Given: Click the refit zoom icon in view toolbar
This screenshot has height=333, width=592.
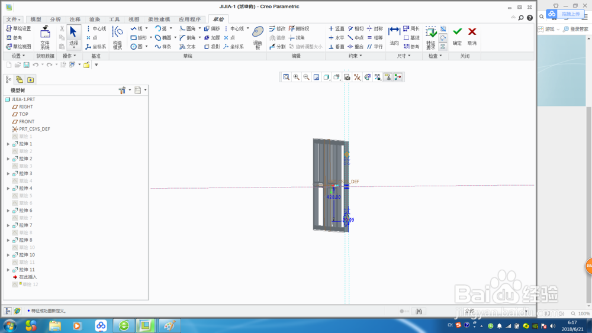Looking at the screenshot, I should pos(286,77).
